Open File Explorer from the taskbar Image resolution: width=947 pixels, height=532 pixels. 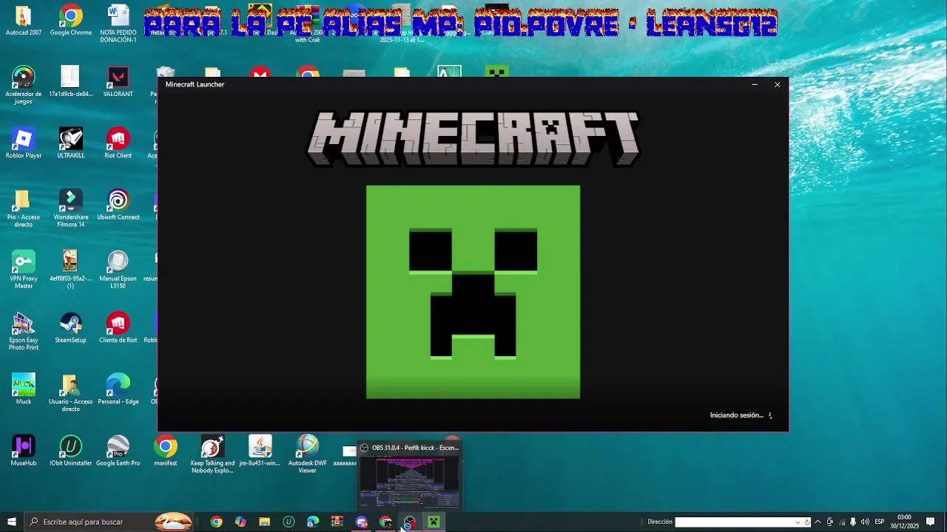264,522
